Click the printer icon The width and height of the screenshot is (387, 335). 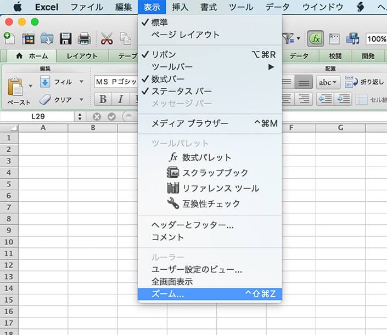[x=85, y=38]
